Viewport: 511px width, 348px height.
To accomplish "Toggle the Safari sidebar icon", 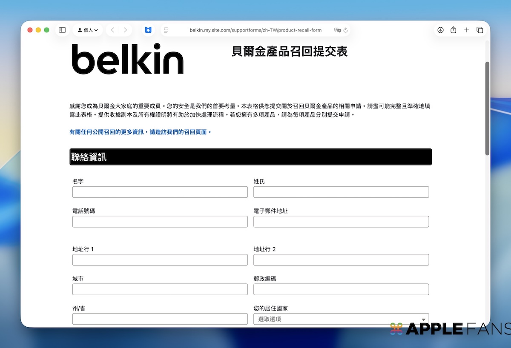I will tap(62, 30).
